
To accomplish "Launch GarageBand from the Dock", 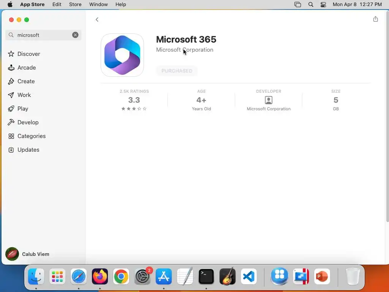I will [x=228, y=276].
